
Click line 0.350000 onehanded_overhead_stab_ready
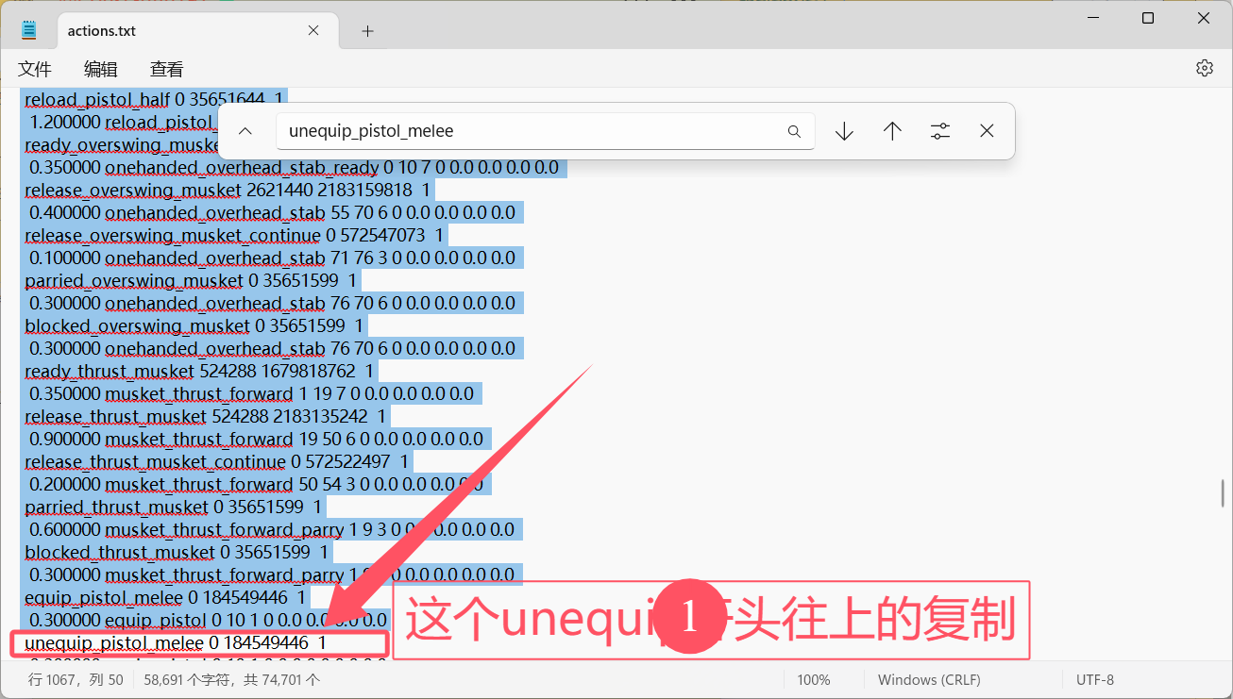pos(294,167)
